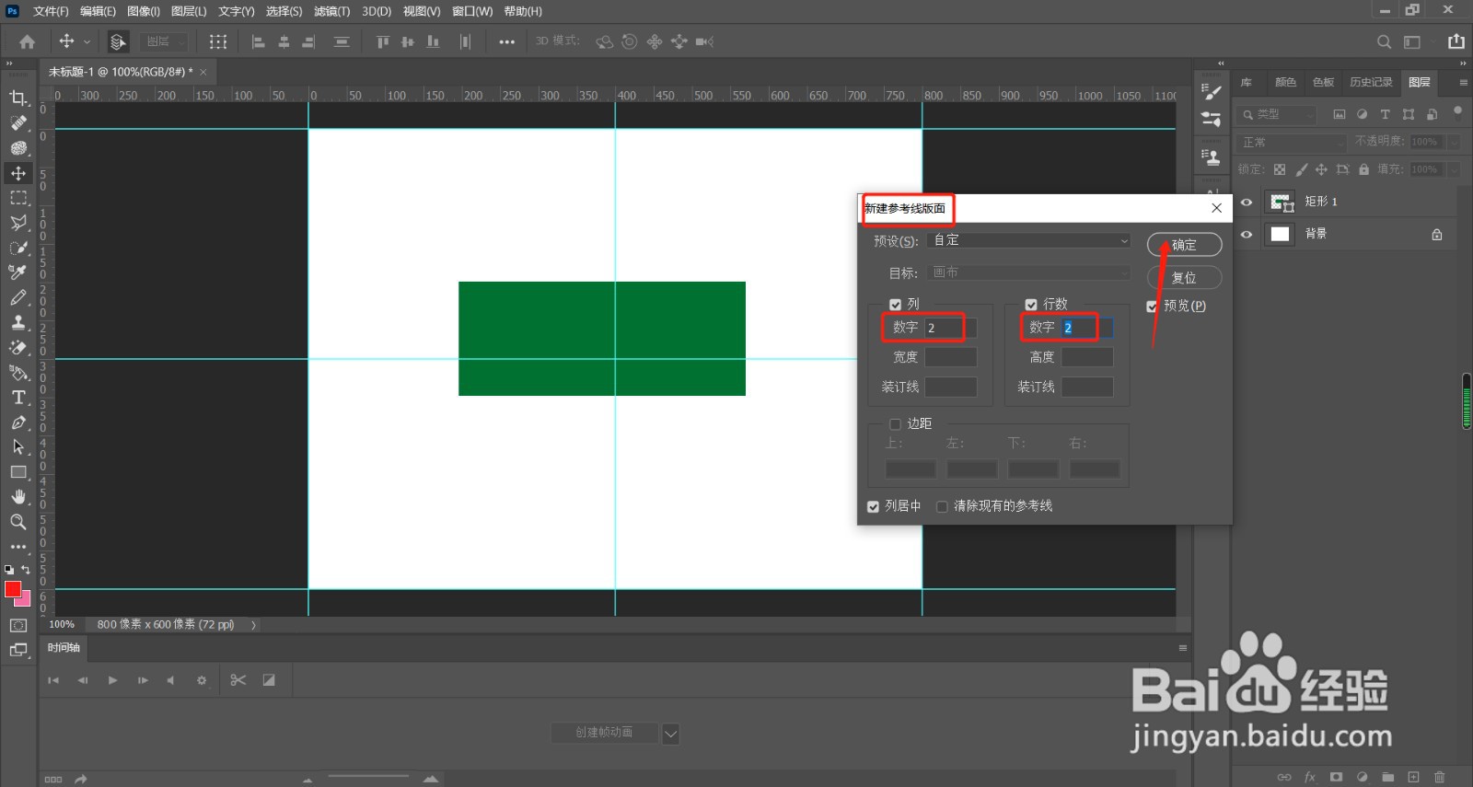Toggle the 预览(P) preview checkbox
Screen dimensions: 1473x787
click(1152, 307)
